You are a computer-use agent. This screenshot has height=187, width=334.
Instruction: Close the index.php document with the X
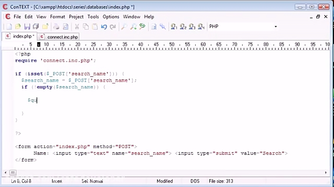coord(326,17)
